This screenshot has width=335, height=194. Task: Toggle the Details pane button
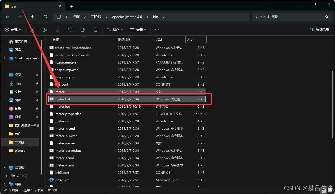click(319, 30)
